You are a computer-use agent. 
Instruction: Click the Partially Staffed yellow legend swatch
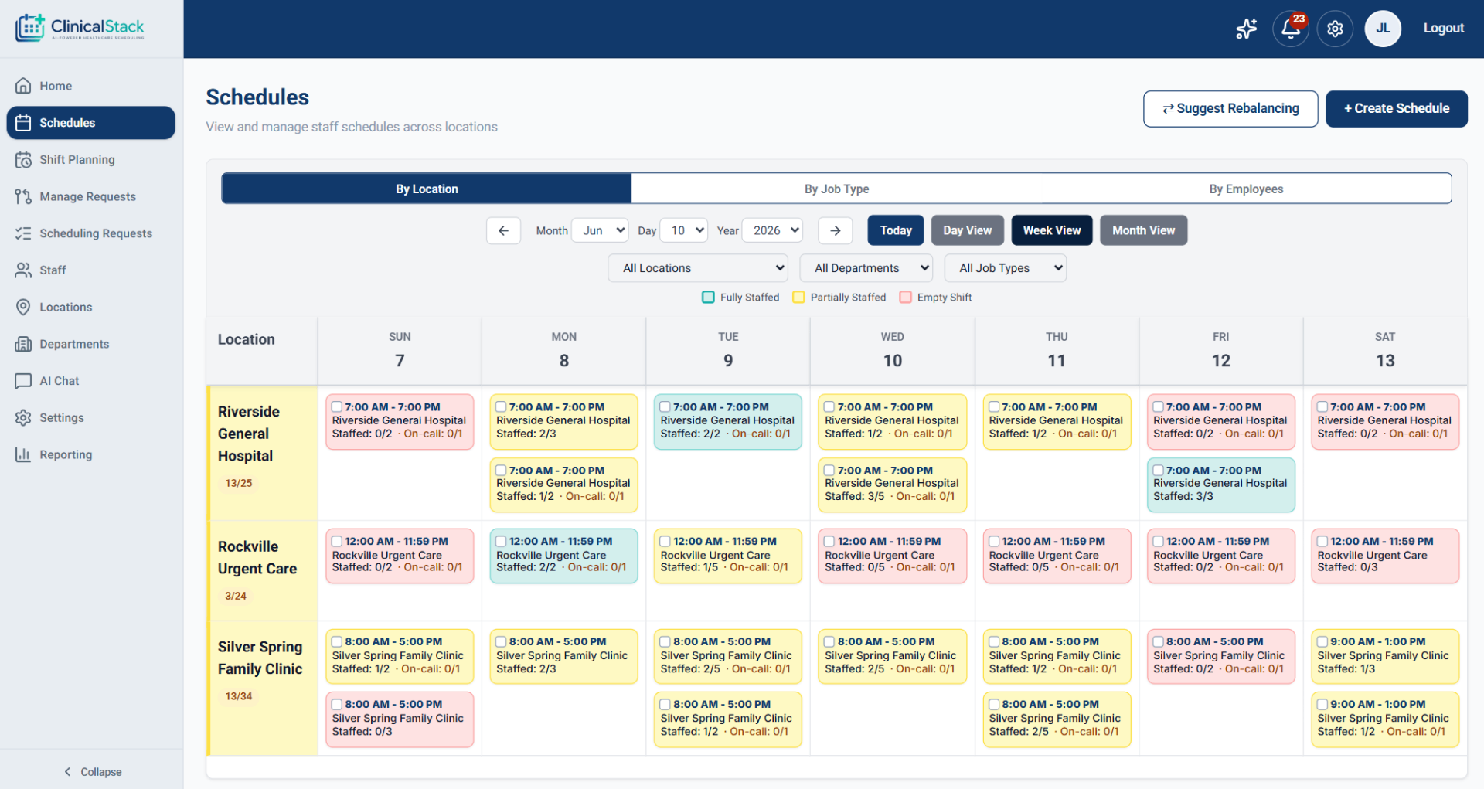coord(798,298)
